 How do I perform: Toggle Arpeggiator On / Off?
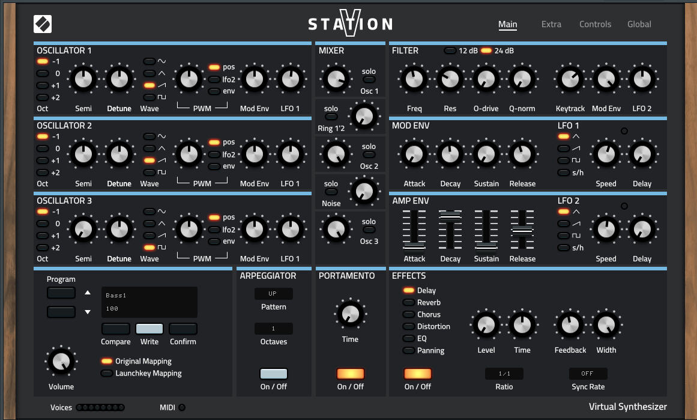coord(273,374)
